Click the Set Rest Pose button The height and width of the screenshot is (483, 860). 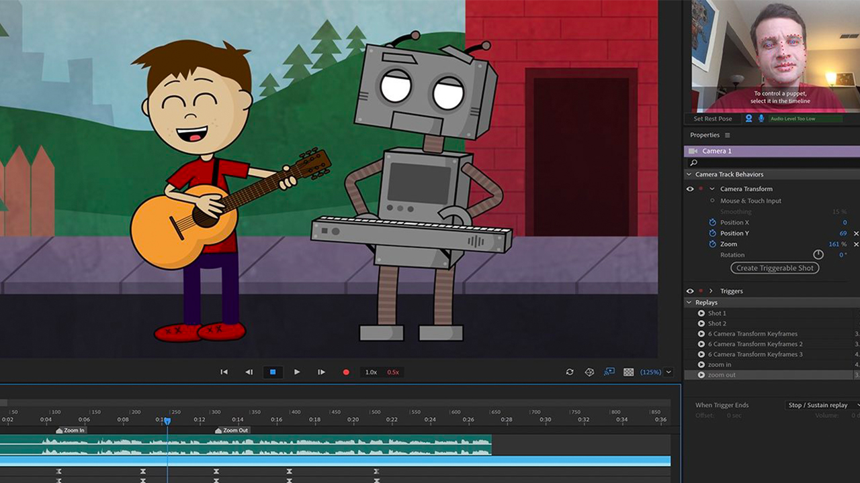click(x=713, y=119)
